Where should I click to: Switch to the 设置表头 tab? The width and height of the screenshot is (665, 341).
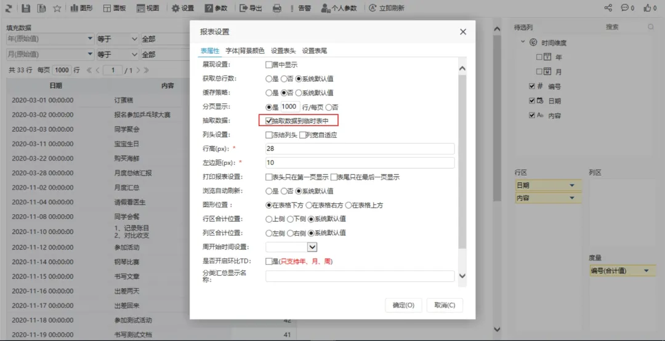283,51
